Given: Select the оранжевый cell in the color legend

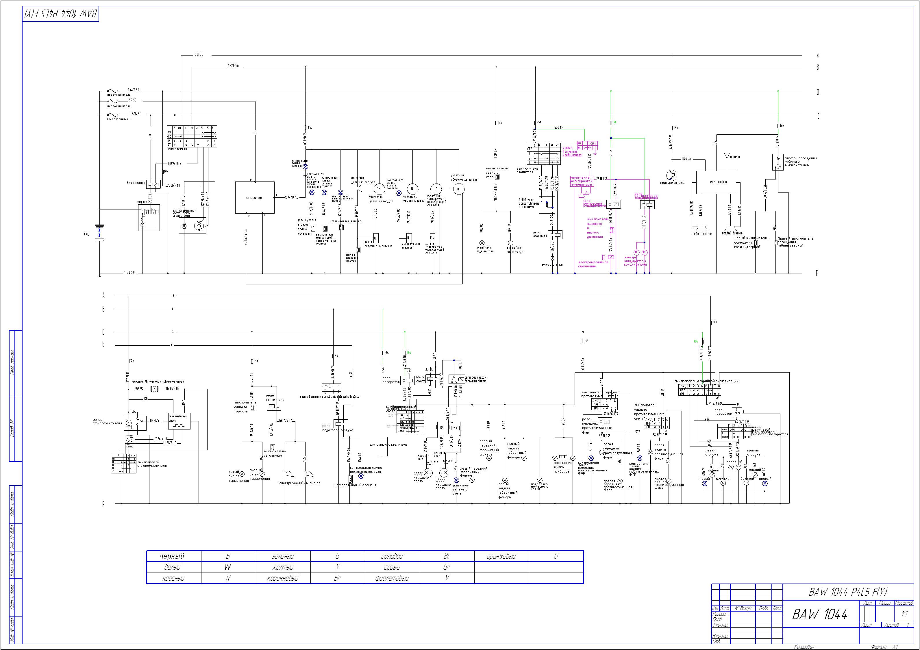Looking at the screenshot, I should point(502,556).
